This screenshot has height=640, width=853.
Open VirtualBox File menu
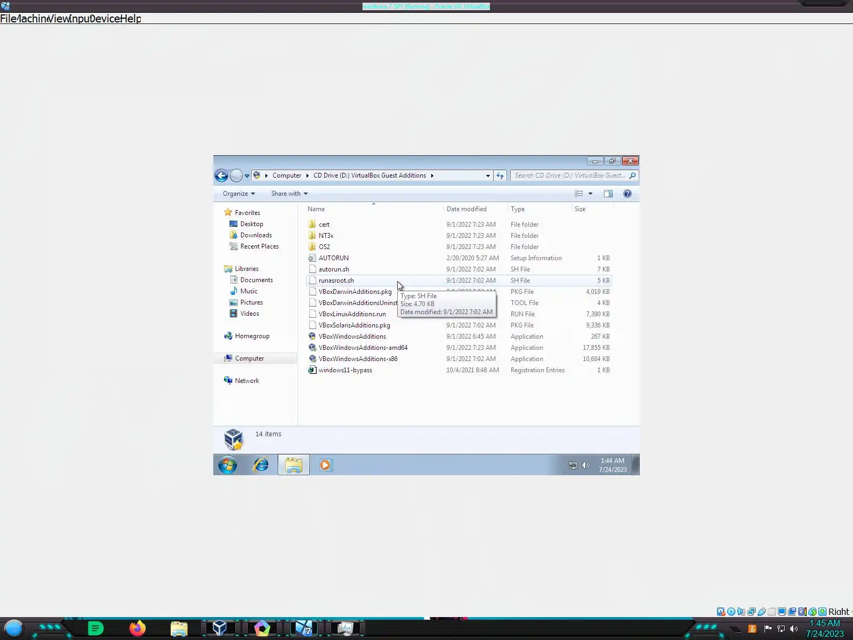coord(8,19)
